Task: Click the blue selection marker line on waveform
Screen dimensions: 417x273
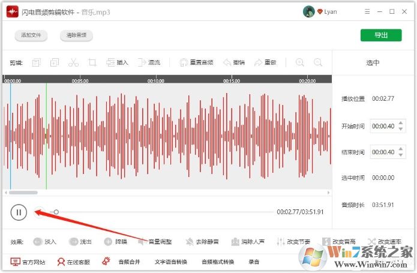Action: coord(11,136)
